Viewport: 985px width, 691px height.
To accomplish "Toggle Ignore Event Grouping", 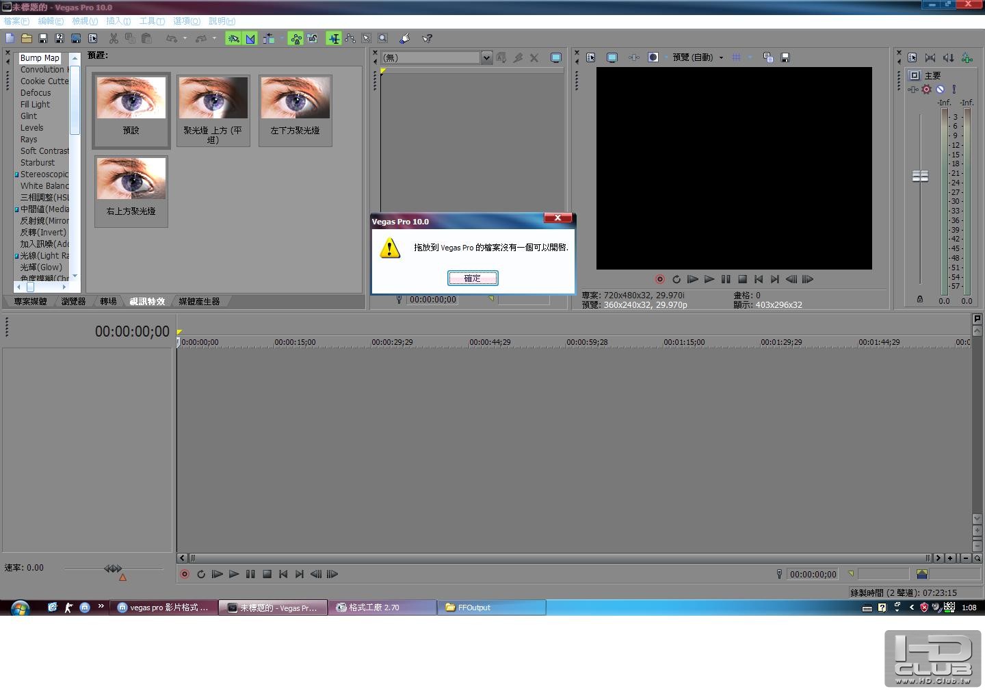I will coord(313,38).
